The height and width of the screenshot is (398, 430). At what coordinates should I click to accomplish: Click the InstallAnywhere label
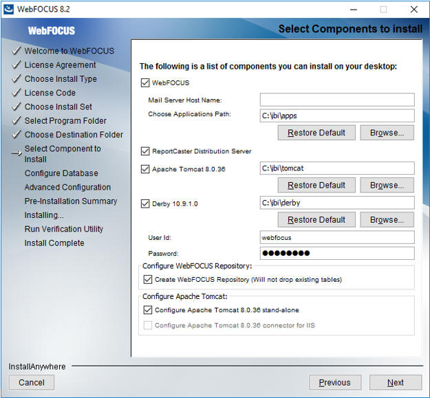coord(37,366)
